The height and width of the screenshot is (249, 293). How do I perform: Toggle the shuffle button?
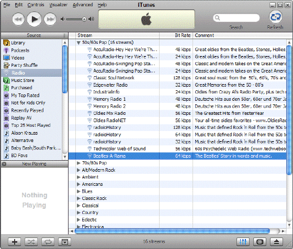coord(31,242)
